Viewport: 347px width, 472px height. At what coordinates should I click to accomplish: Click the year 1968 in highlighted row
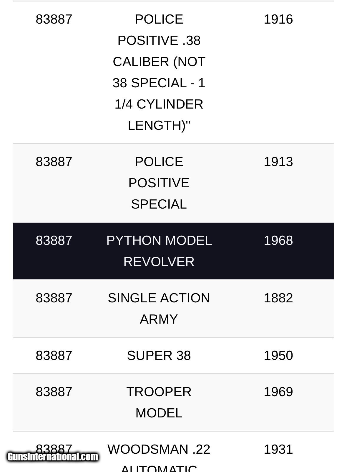tap(278, 241)
